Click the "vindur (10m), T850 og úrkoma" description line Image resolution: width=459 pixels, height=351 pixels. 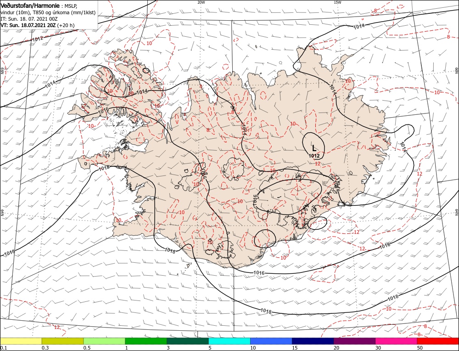tap(48, 12)
